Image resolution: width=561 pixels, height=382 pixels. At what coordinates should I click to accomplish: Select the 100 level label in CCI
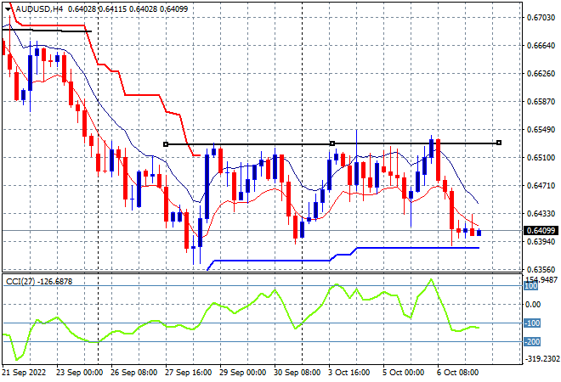pyautogui.click(x=530, y=286)
